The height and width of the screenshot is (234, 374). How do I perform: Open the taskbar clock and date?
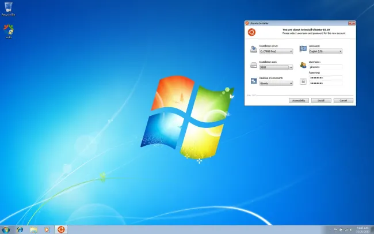click(x=362, y=230)
